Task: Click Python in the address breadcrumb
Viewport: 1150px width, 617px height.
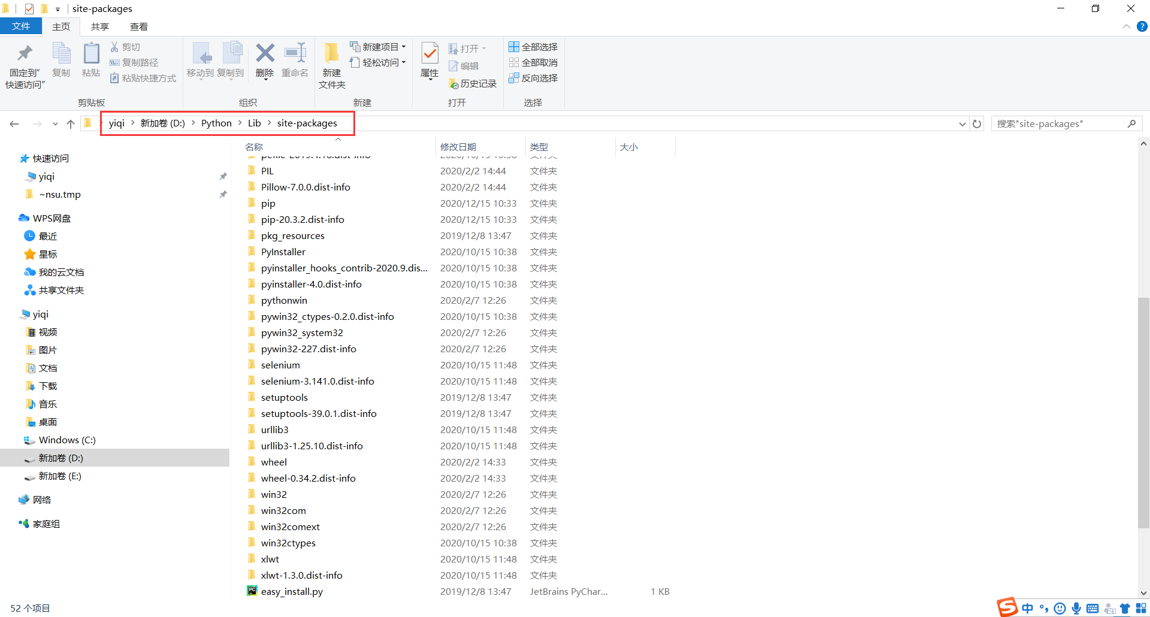Action: pos(216,123)
